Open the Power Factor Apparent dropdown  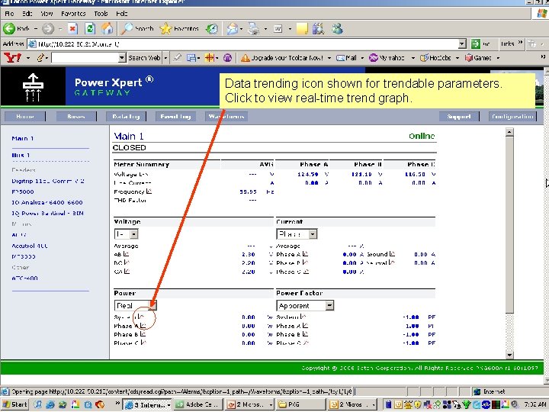coord(305,305)
